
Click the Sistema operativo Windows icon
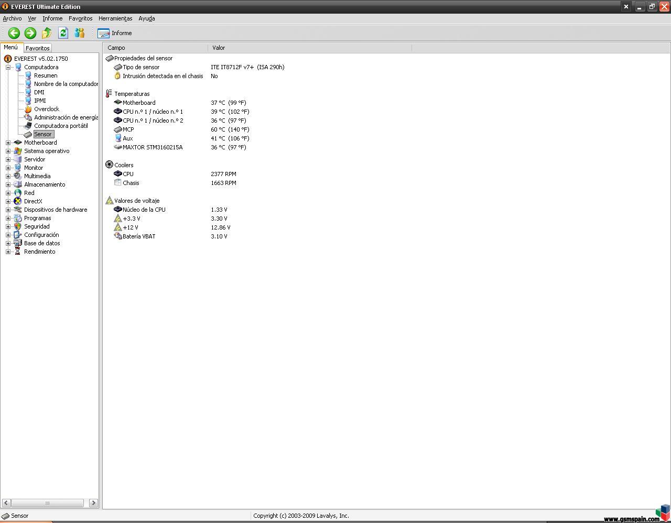pyautogui.click(x=18, y=151)
